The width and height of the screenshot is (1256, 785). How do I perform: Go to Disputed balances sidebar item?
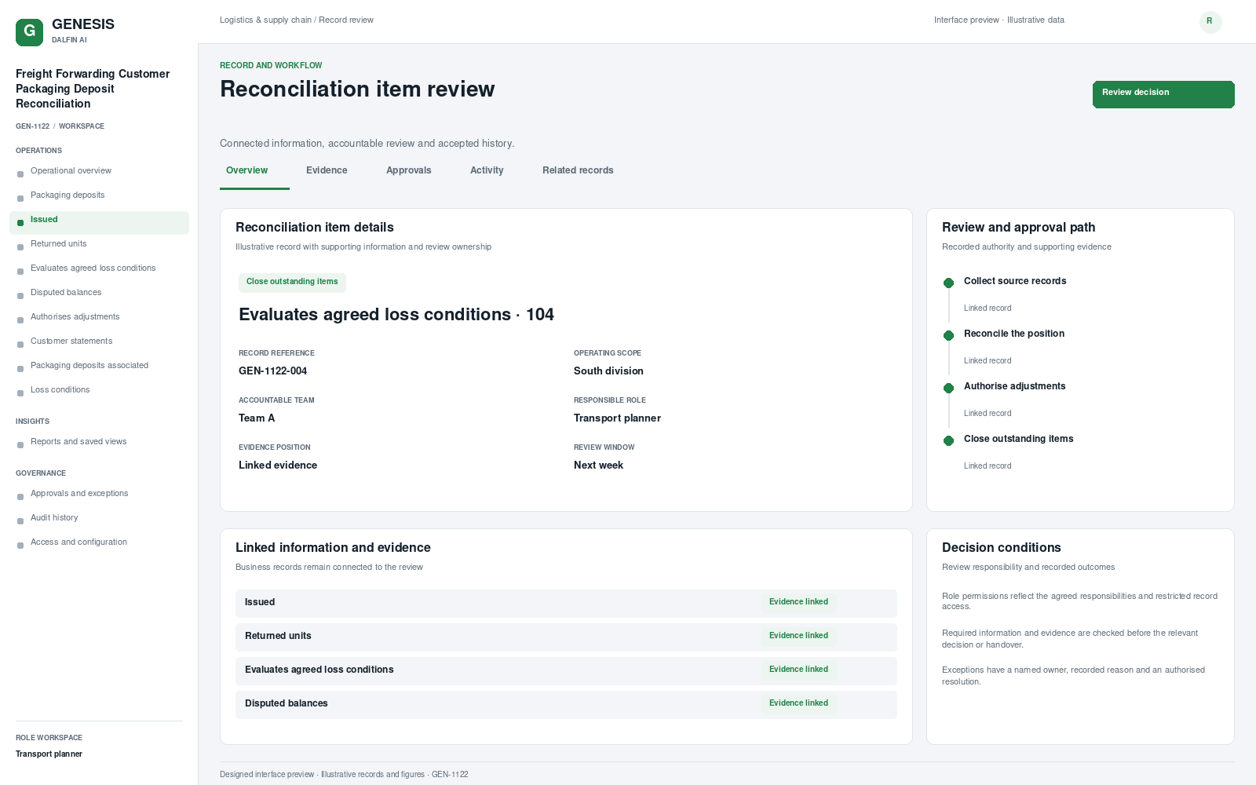point(99,293)
